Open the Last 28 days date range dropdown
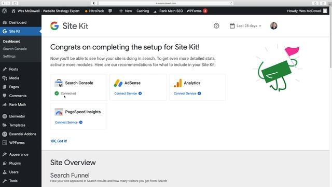The image size is (332, 187). (x=245, y=26)
